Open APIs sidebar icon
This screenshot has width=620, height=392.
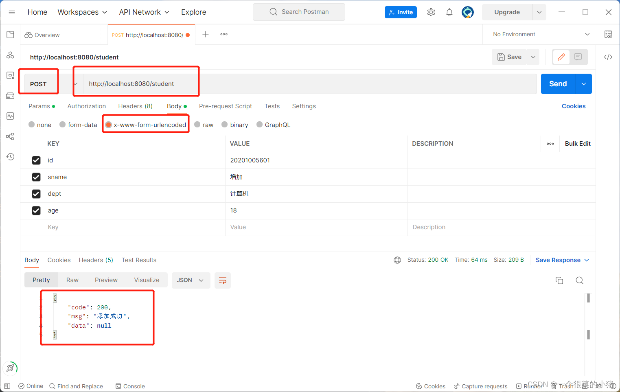[x=10, y=55]
